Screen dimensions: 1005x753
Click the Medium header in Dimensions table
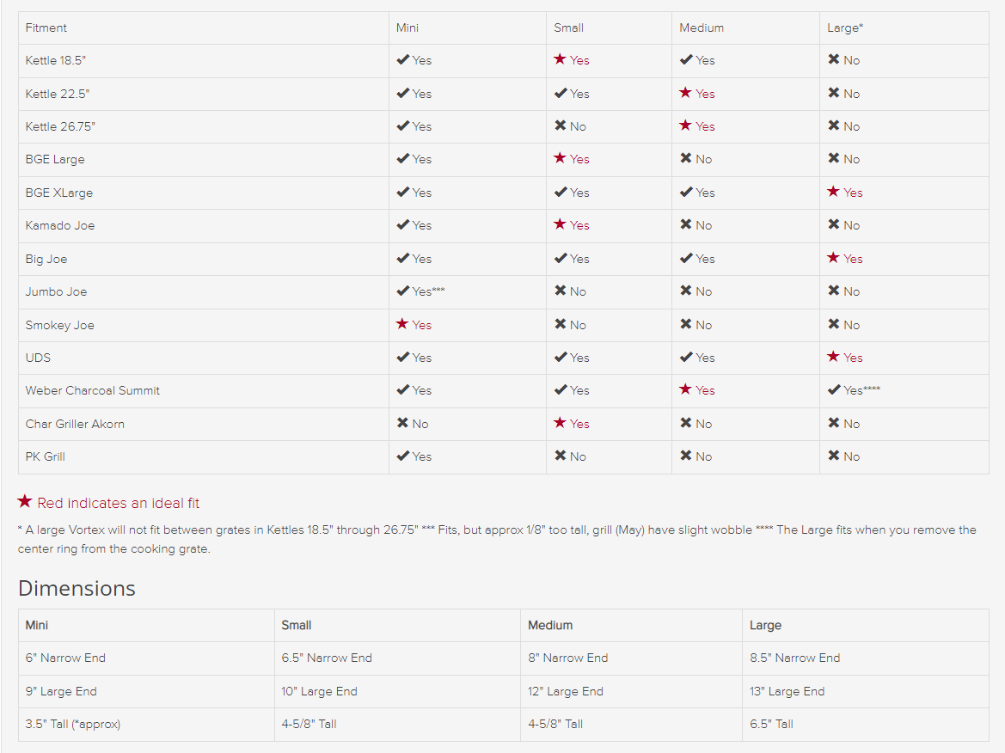coord(550,625)
